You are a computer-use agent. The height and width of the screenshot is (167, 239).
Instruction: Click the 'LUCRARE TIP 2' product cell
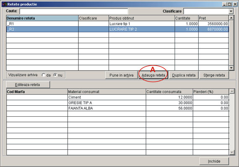[142, 29]
